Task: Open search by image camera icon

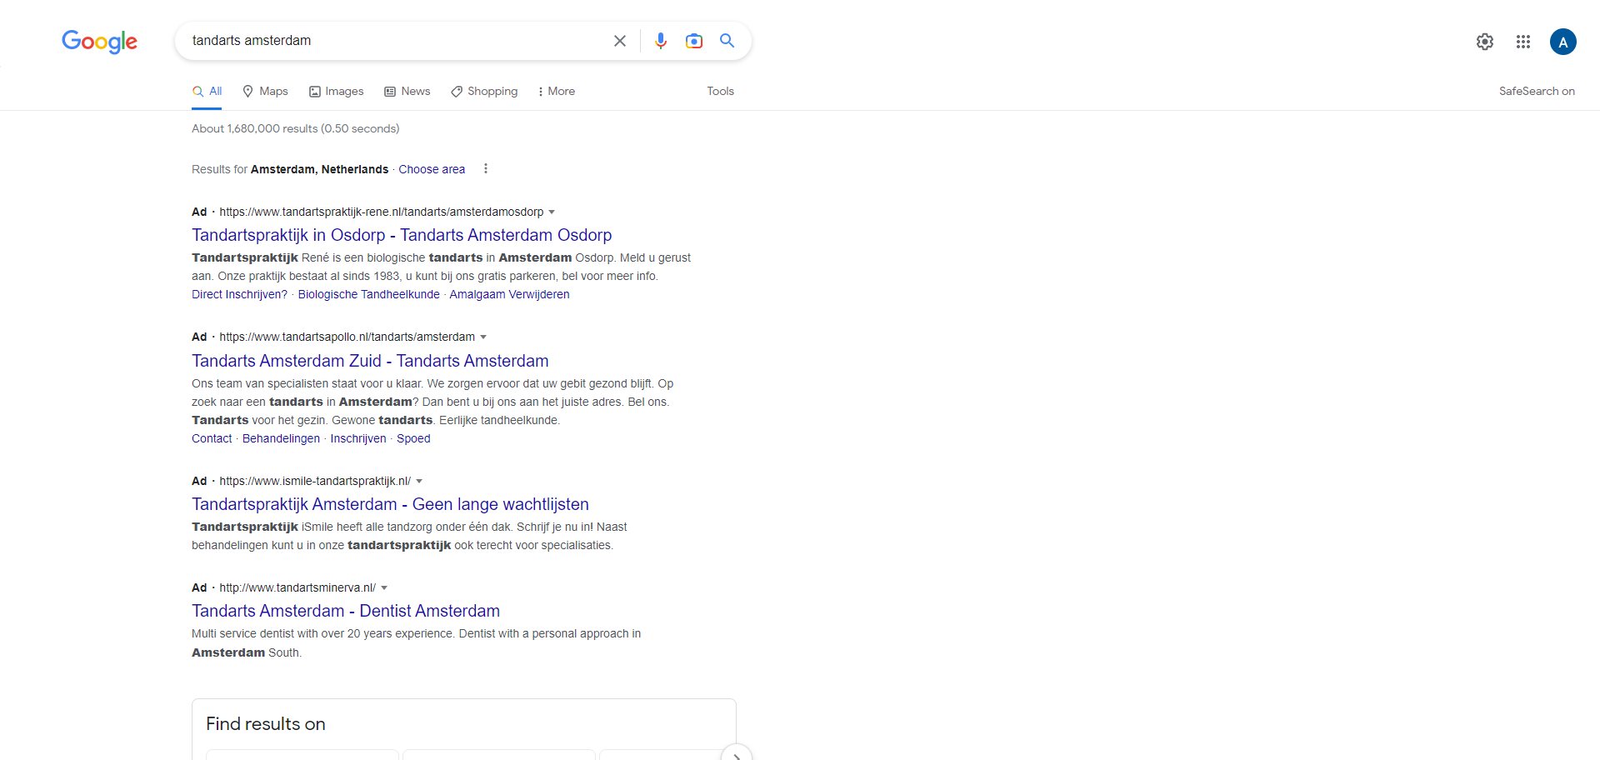Action: tap(694, 41)
